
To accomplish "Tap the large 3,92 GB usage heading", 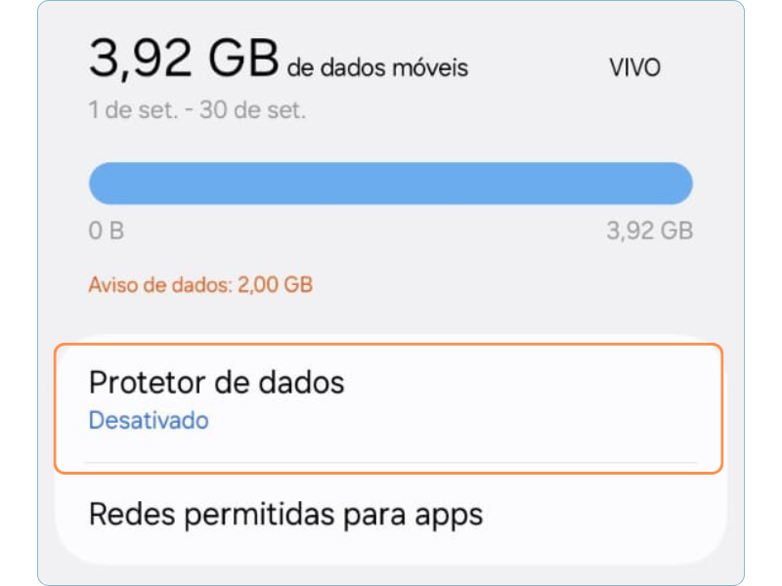I will click(184, 61).
